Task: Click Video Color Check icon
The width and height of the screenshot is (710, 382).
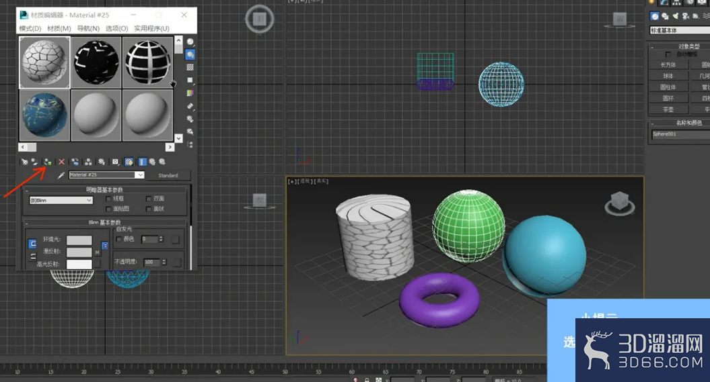Action: [x=190, y=93]
